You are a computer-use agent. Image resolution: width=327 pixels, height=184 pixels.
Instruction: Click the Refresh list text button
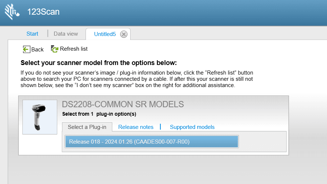(74, 49)
